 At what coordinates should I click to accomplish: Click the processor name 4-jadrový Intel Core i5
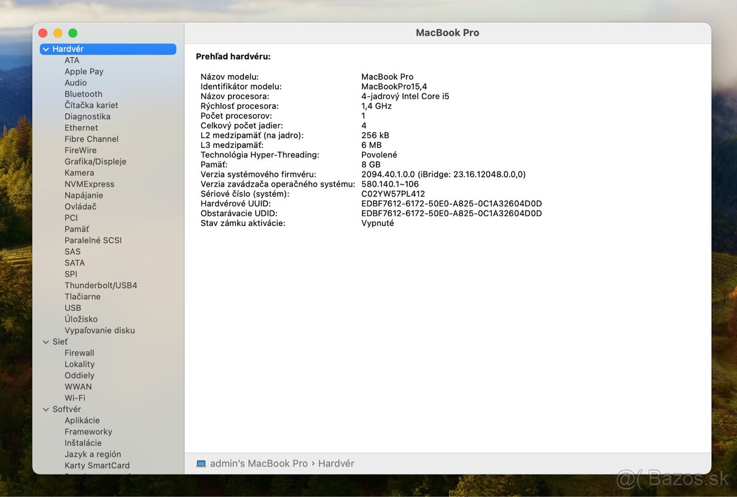[x=405, y=96]
